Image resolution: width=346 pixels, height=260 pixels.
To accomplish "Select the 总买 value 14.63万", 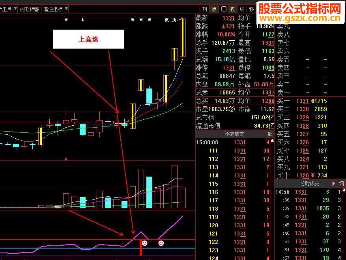I will 224,101.
